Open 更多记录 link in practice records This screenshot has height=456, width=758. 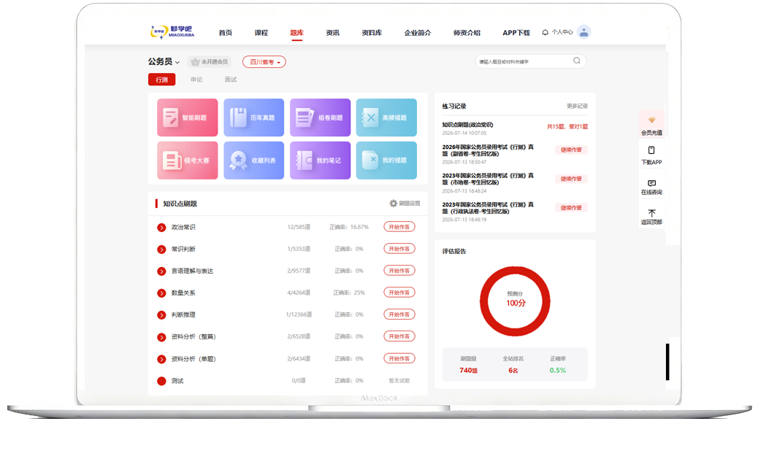point(577,107)
